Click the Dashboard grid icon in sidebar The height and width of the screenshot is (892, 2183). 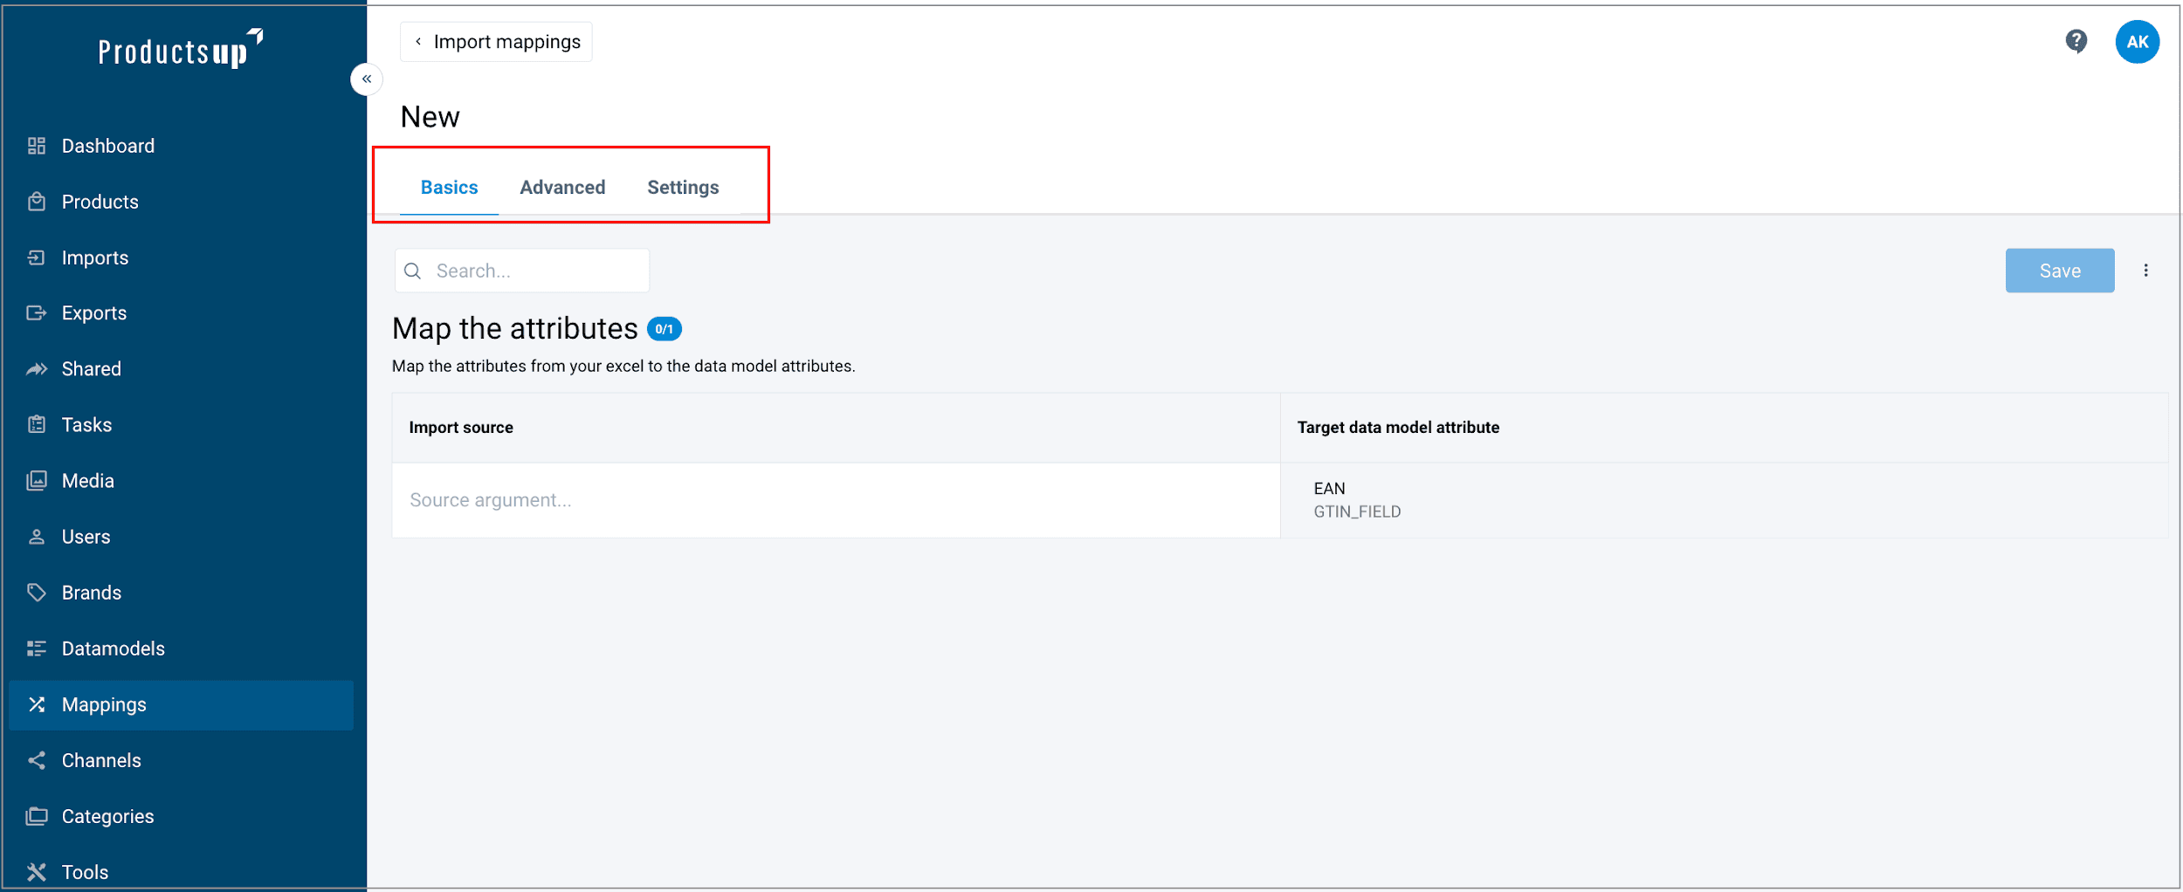pos(36,146)
